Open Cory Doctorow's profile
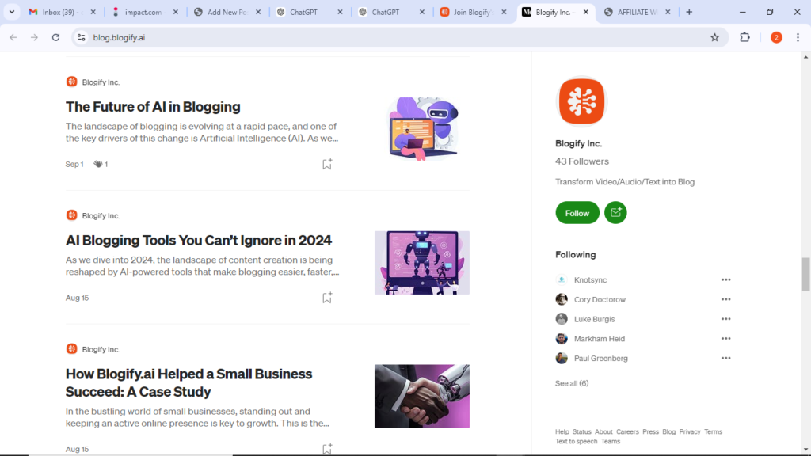The image size is (811, 456). pos(600,299)
